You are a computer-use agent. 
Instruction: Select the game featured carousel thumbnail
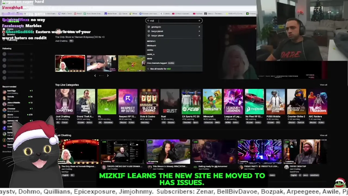click(132, 63)
